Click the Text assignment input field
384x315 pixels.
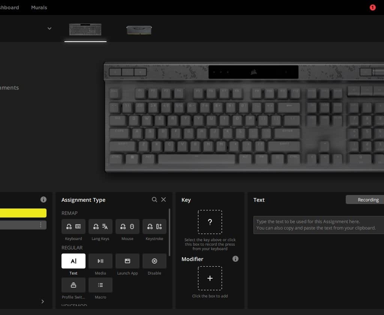319,225
